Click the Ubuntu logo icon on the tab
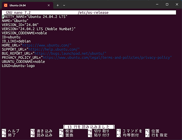Image resolution: width=182 pixels, height=140 pixels. [5, 5]
